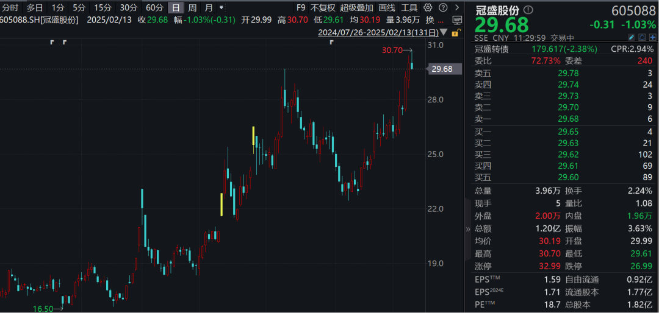Click the WP monitor icon
659x313 pixels.
(x=457, y=20)
